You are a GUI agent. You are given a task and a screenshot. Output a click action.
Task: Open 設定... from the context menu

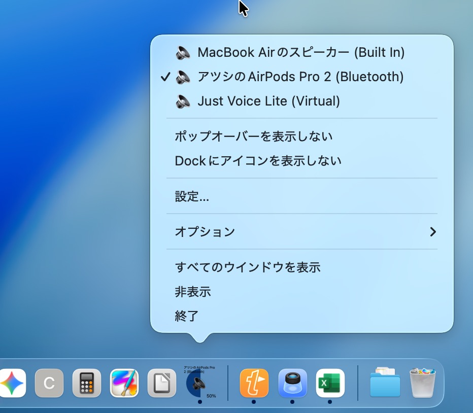192,196
